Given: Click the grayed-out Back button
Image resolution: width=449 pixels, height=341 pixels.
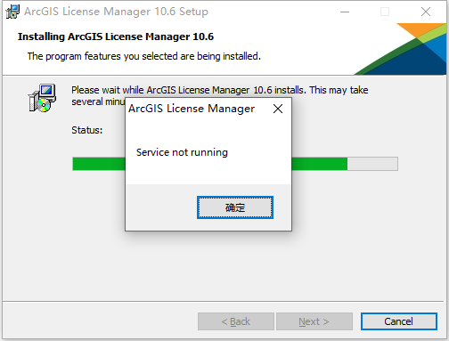Looking at the screenshot, I should [236, 321].
